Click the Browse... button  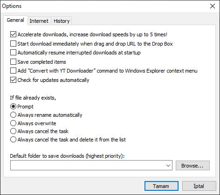[192, 166]
